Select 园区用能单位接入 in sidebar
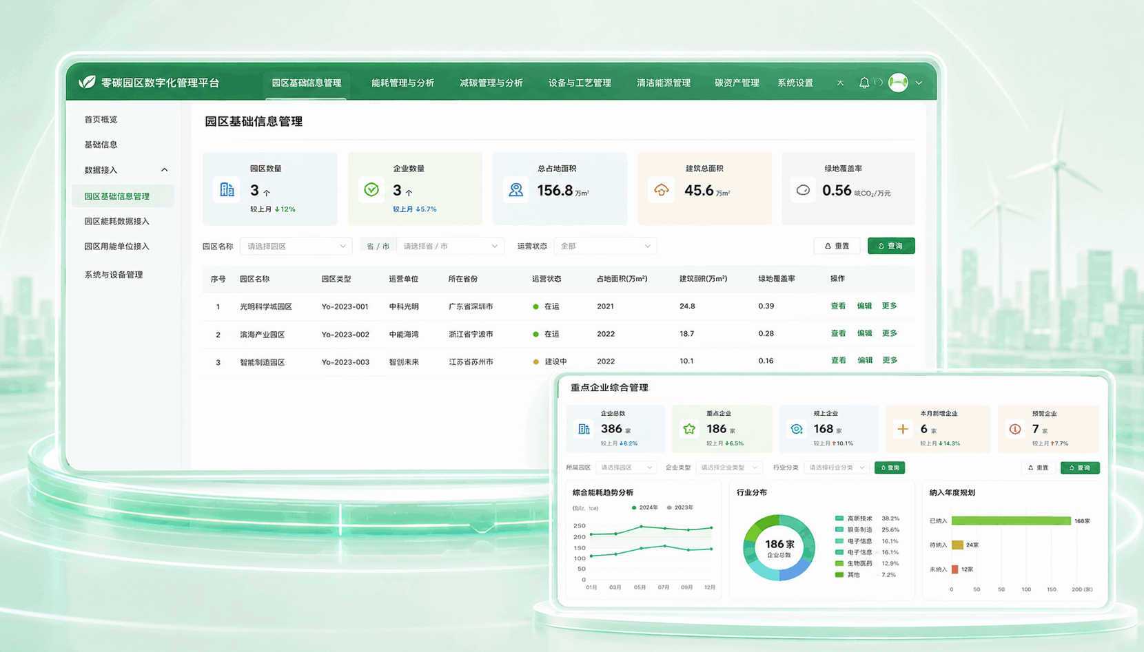This screenshot has width=1144, height=652. (x=117, y=246)
